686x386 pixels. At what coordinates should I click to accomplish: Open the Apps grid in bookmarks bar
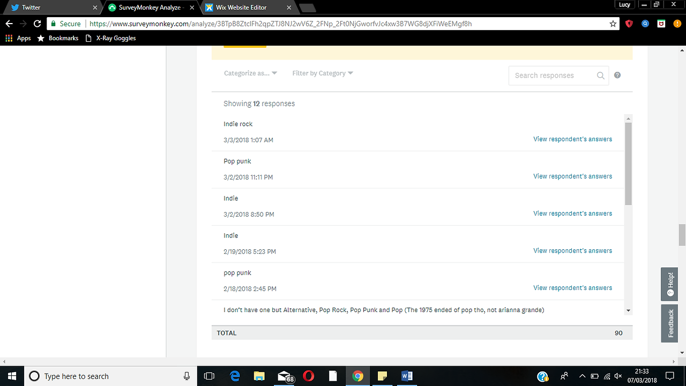[x=18, y=38]
